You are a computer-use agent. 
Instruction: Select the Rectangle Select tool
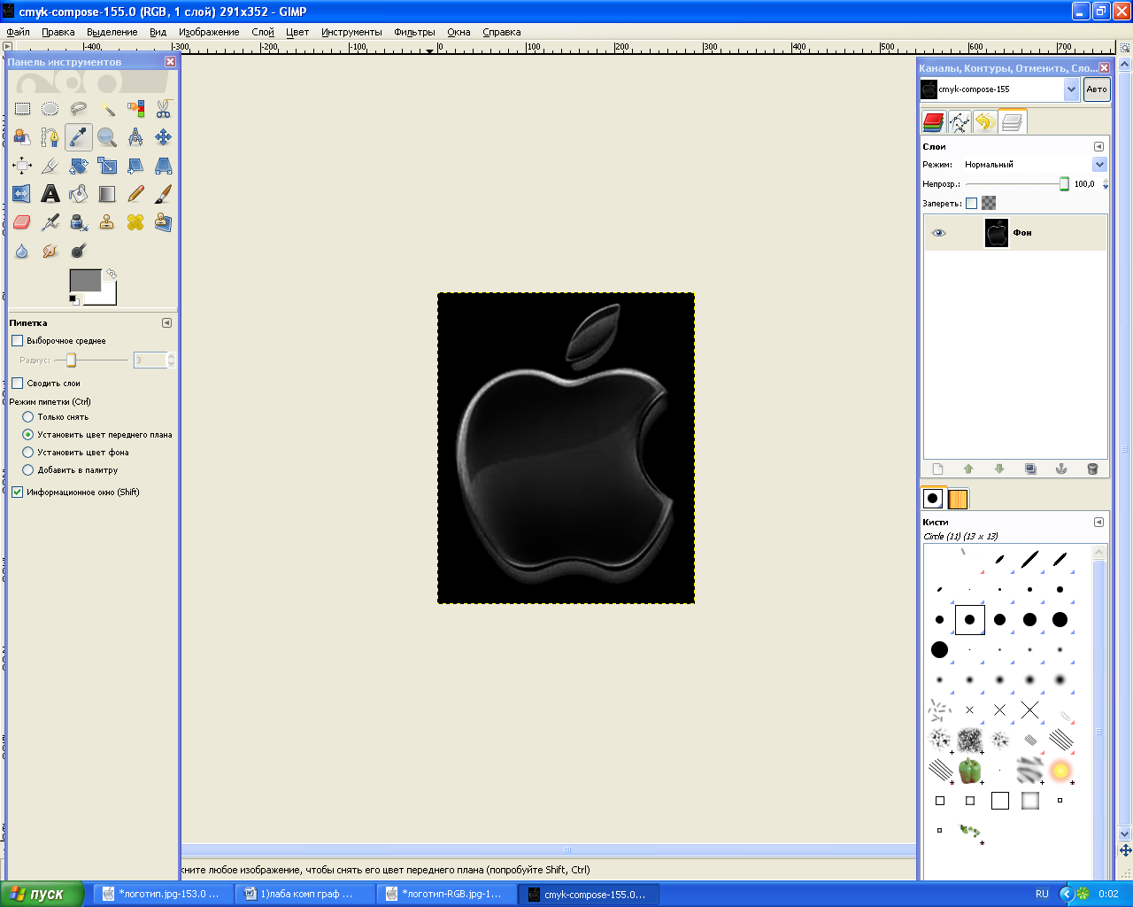[x=22, y=109]
